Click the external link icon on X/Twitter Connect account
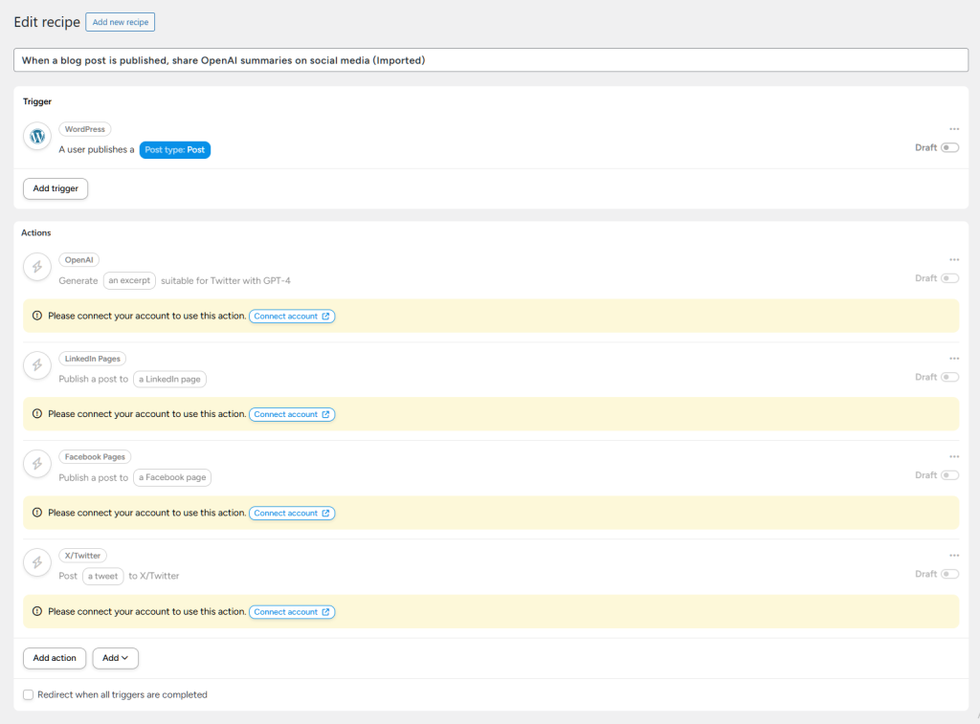 (x=324, y=611)
